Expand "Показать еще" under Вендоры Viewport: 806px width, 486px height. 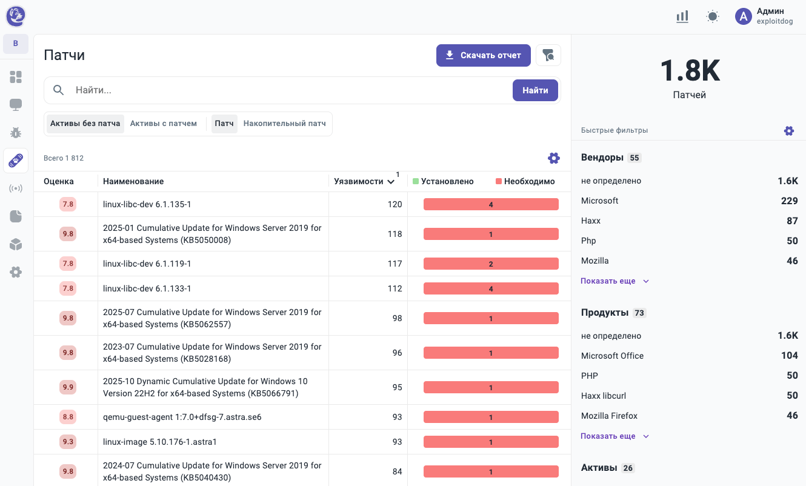click(x=614, y=281)
